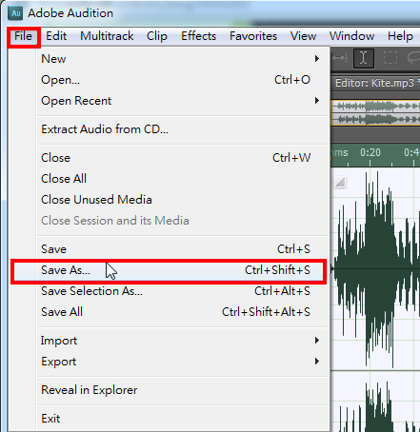420x432 pixels.
Task: Click the fade-in handle on waveform
Action: 340,183
